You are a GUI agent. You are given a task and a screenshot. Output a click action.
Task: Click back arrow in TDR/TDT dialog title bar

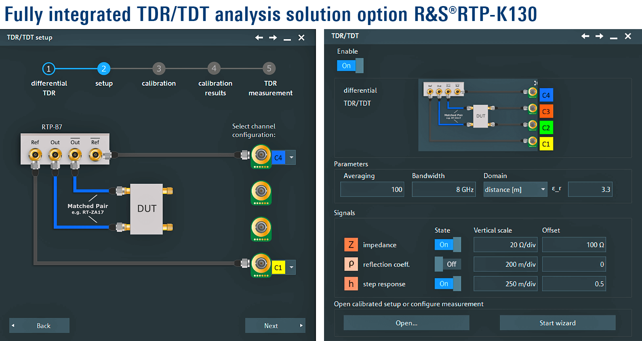tap(585, 36)
